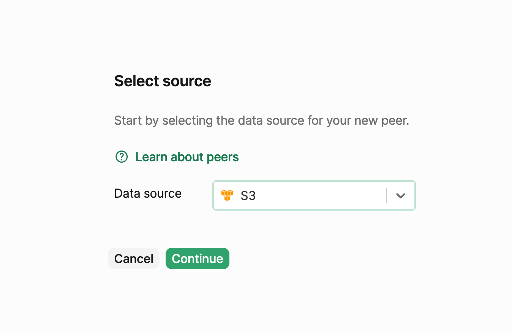This screenshot has height=333, width=512.
Task: Click the description text about new peer
Action: 262,121
